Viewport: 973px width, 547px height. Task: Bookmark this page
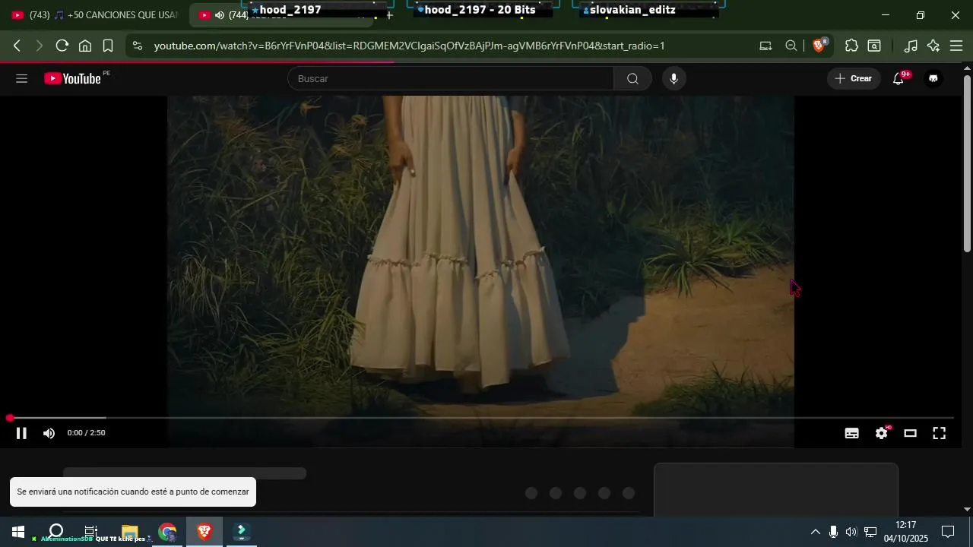tap(108, 46)
